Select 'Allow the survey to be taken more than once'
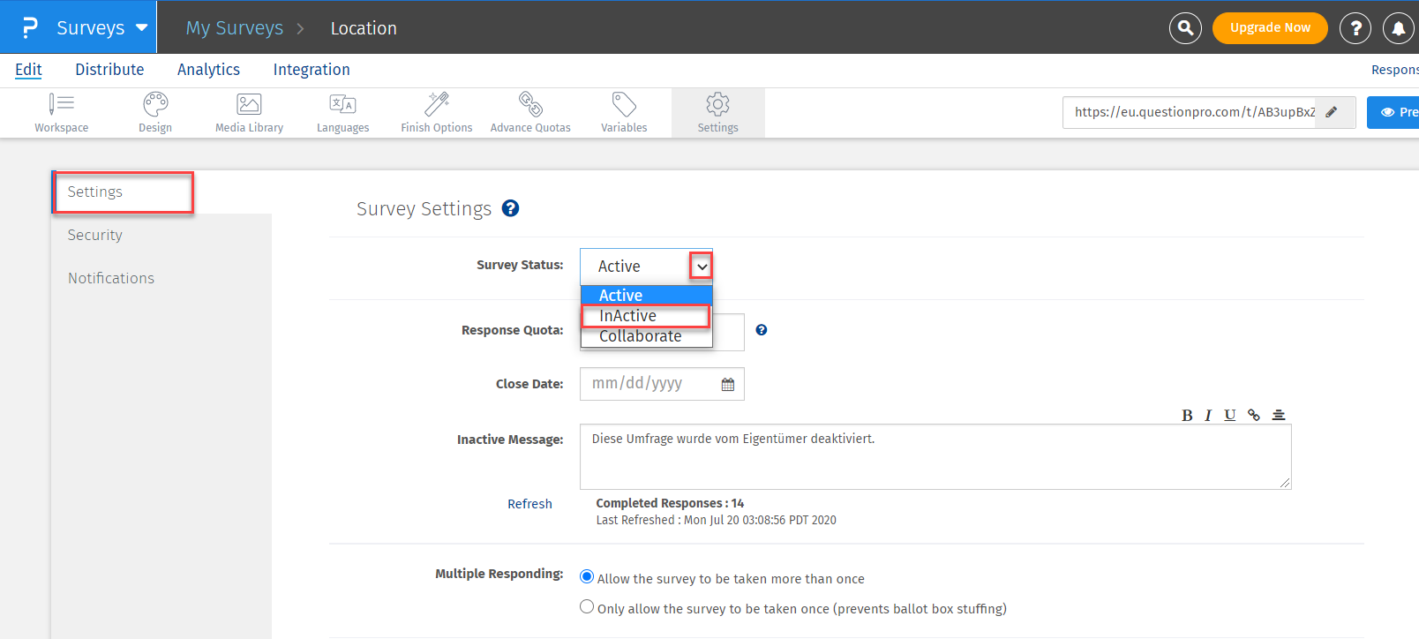The width and height of the screenshot is (1419, 639). 587,577
